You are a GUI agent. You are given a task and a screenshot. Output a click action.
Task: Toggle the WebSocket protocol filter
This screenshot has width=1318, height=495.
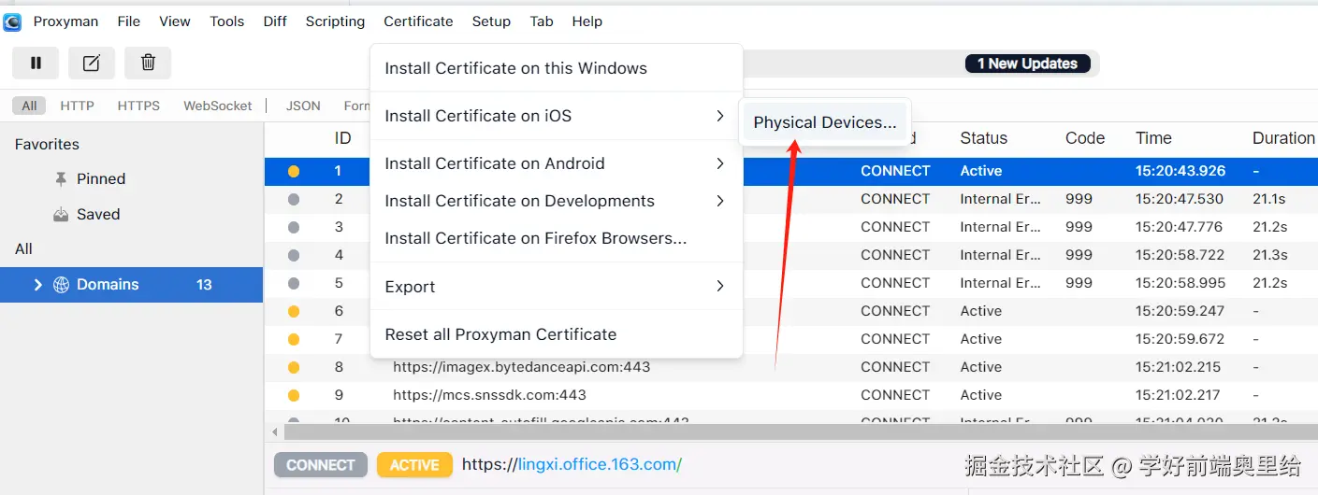[x=217, y=106]
